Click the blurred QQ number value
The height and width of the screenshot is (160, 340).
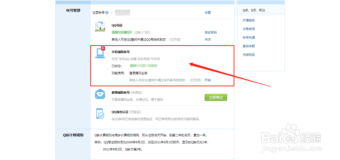click(x=122, y=32)
